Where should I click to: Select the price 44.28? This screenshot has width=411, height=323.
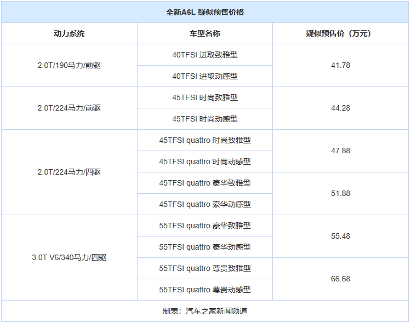[340, 108]
